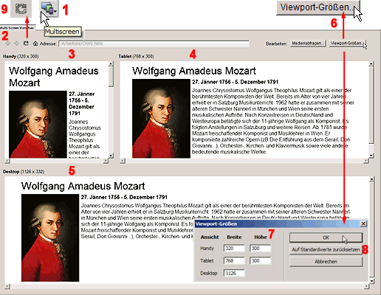The height and width of the screenshot is (295, 381).
Task: Click small Viewport-Größen button in toolbar
Action: (347, 44)
